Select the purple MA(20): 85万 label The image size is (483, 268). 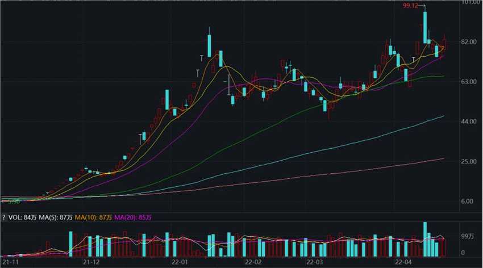[133, 217]
